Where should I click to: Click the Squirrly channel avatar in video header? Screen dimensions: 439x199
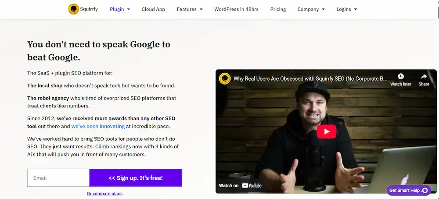click(225, 79)
